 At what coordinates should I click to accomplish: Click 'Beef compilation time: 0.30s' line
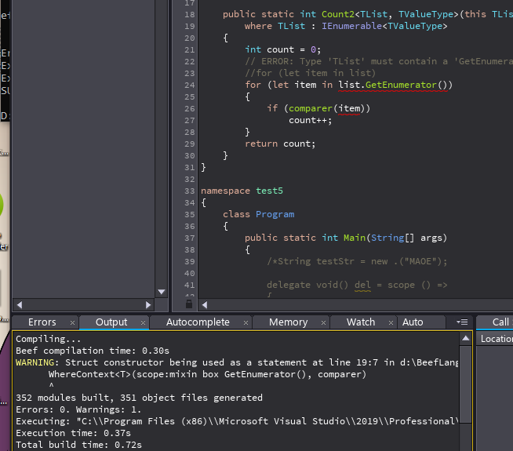coord(93,351)
